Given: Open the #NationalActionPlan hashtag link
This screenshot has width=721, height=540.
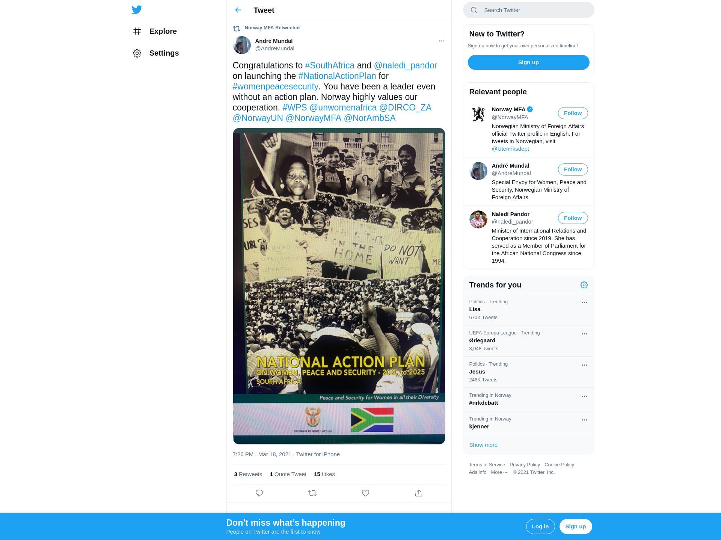Looking at the screenshot, I should tap(337, 76).
